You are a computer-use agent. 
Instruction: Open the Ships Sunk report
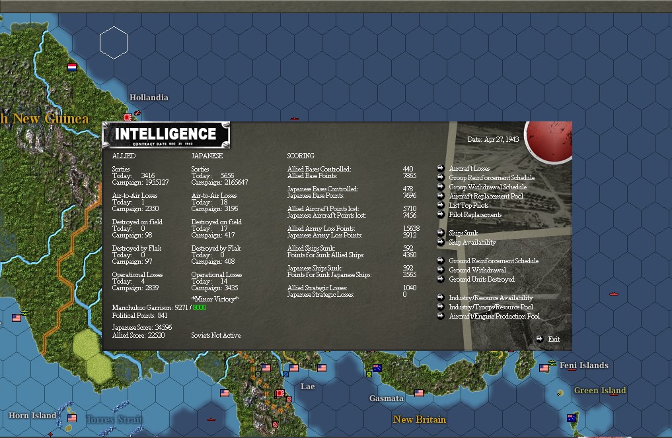463,232
